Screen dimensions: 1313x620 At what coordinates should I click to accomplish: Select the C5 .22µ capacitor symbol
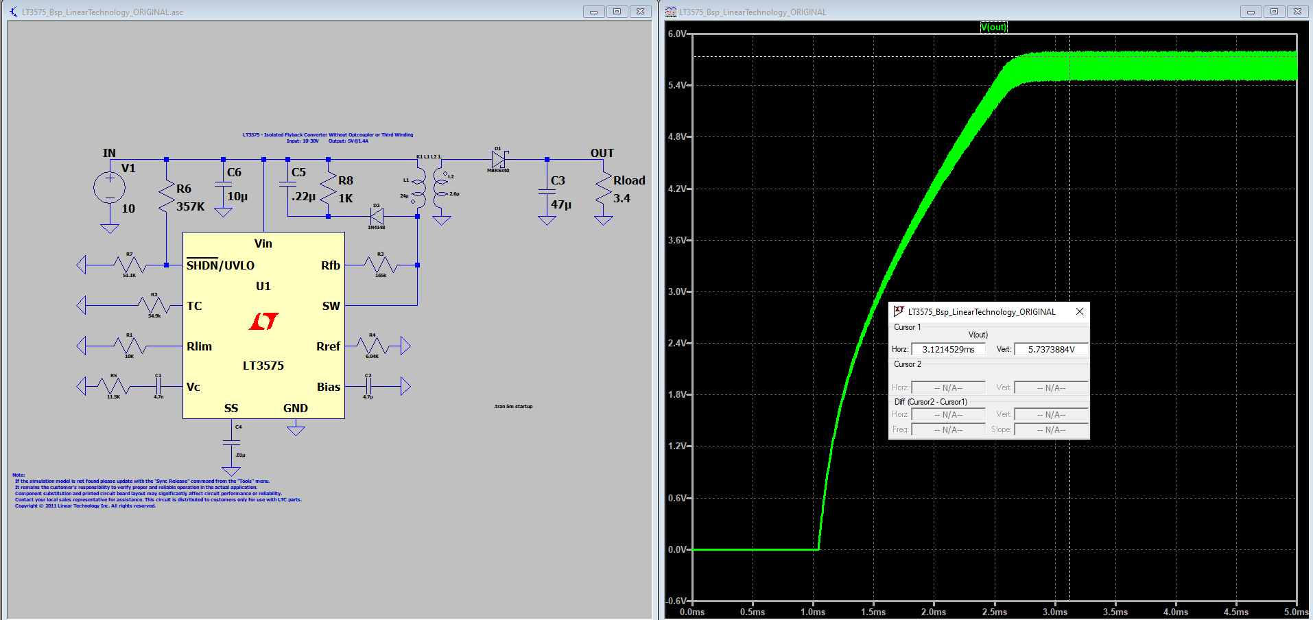click(x=287, y=184)
